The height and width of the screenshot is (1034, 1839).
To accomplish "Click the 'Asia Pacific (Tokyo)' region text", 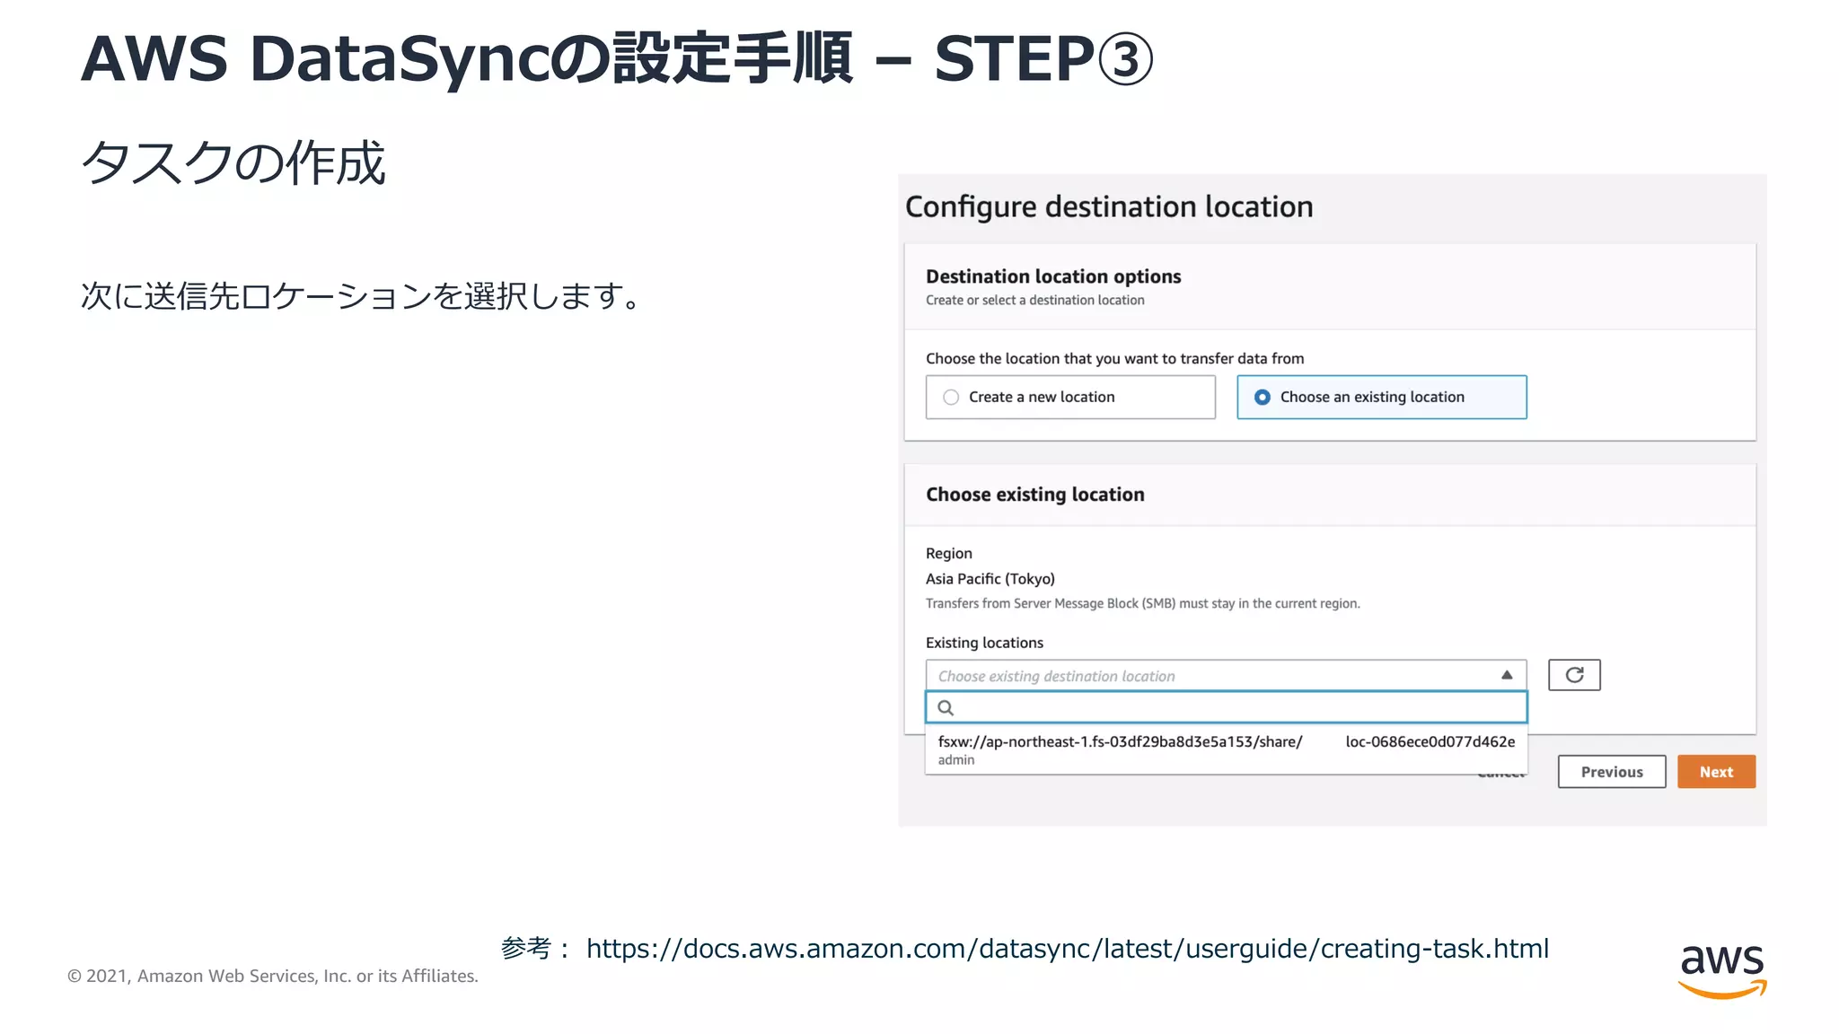I will (990, 579).
